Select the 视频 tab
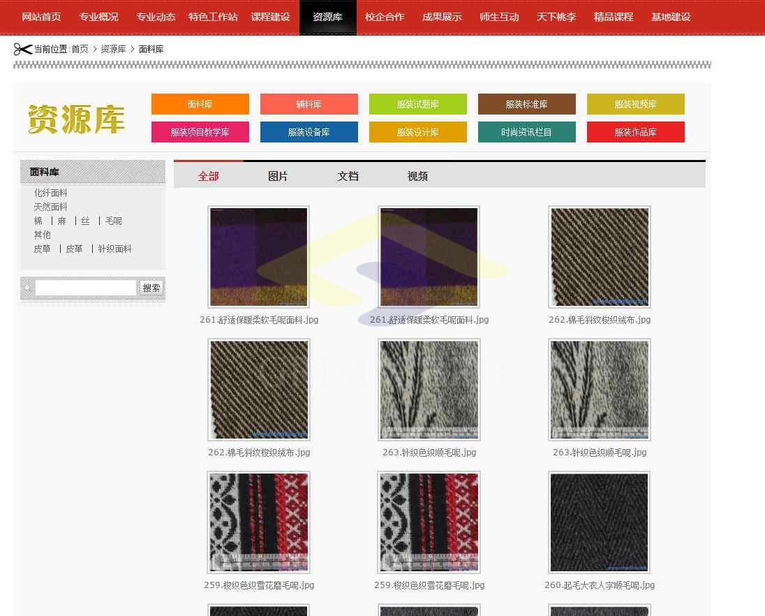 tap(417, 176)
